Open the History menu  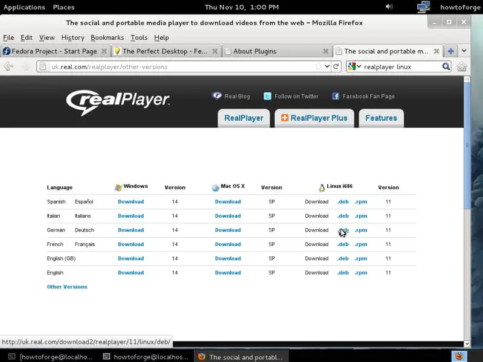click(72, 37)
